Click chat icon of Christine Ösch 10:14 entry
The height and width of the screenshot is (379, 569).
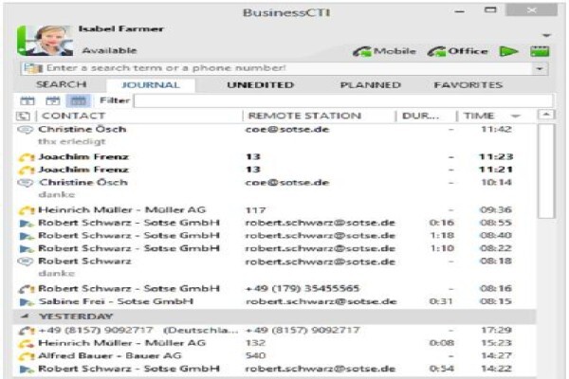point(25,183)
